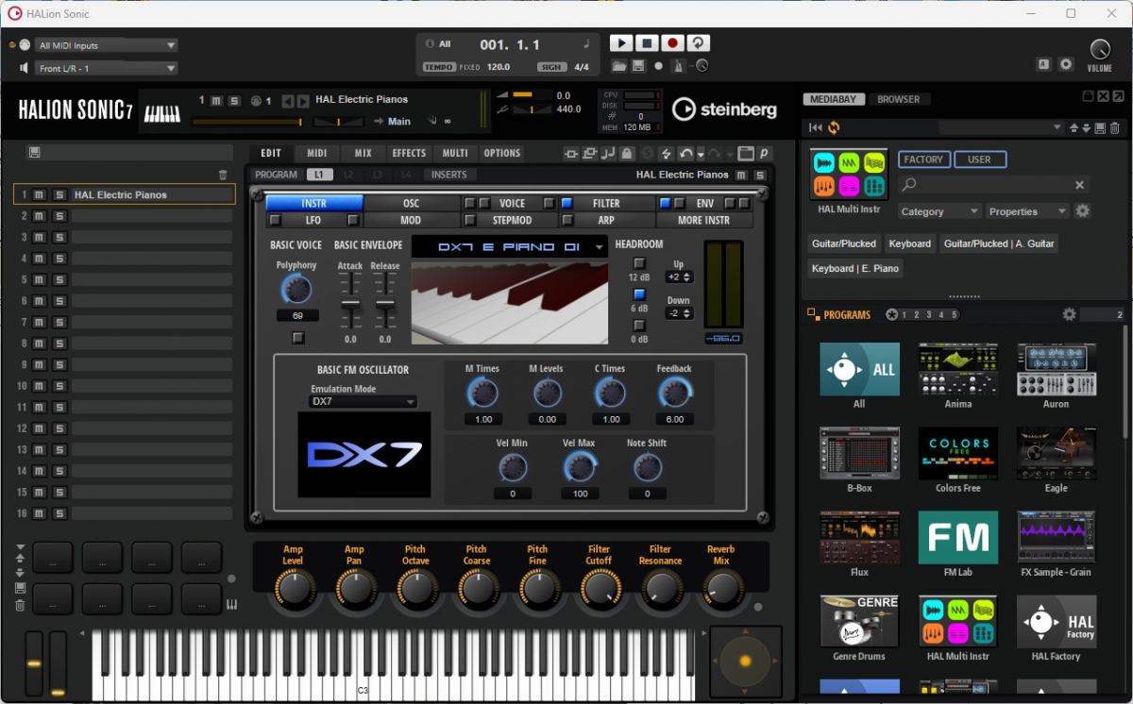The image size is (1133, 704).
Task: Open the MORE INSTR page
Action: 703,220
